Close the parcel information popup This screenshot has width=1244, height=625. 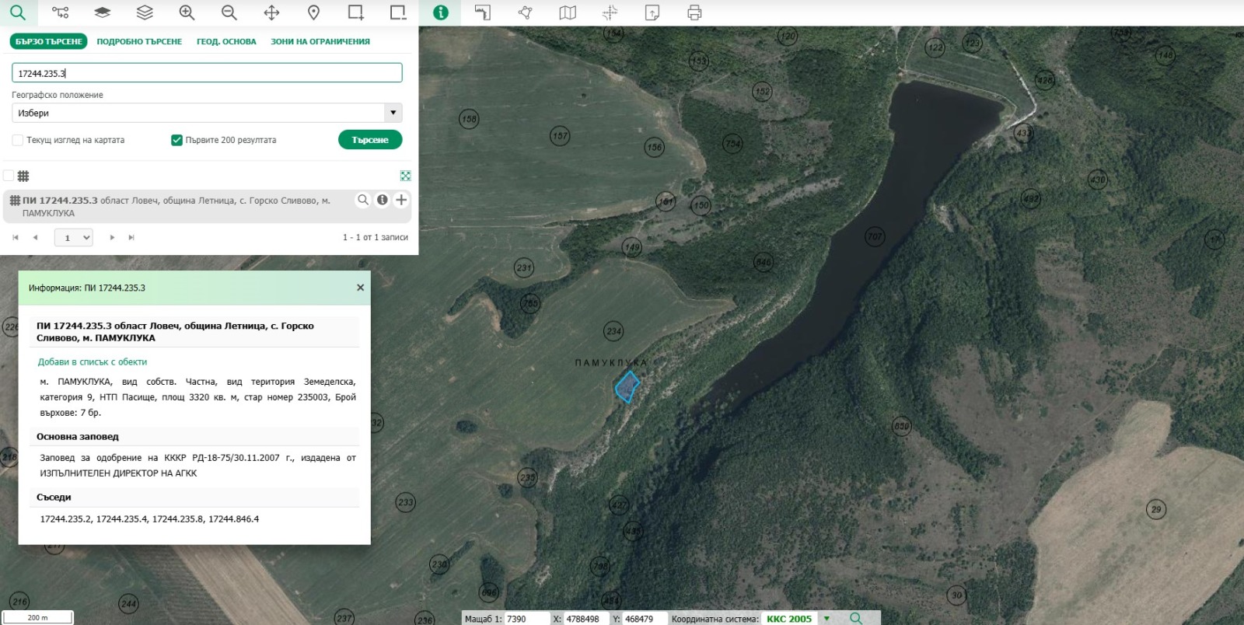360,288
